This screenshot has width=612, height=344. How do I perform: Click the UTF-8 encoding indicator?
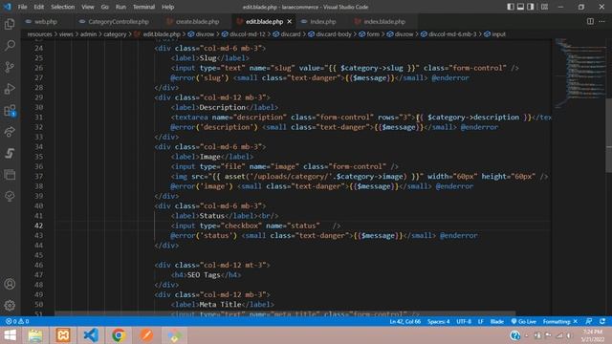464,321
